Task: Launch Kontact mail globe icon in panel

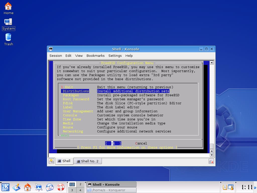Action: pyautogui.click(x=50, y=187)
